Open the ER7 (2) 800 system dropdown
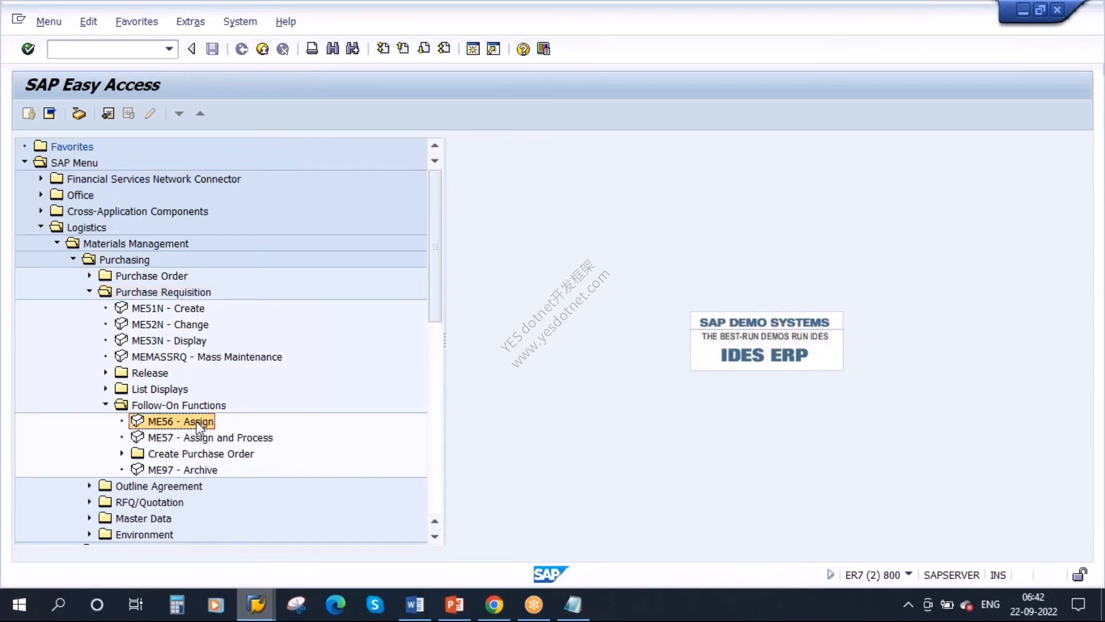This screenshot has width=1105, height=622. point(909,574)
